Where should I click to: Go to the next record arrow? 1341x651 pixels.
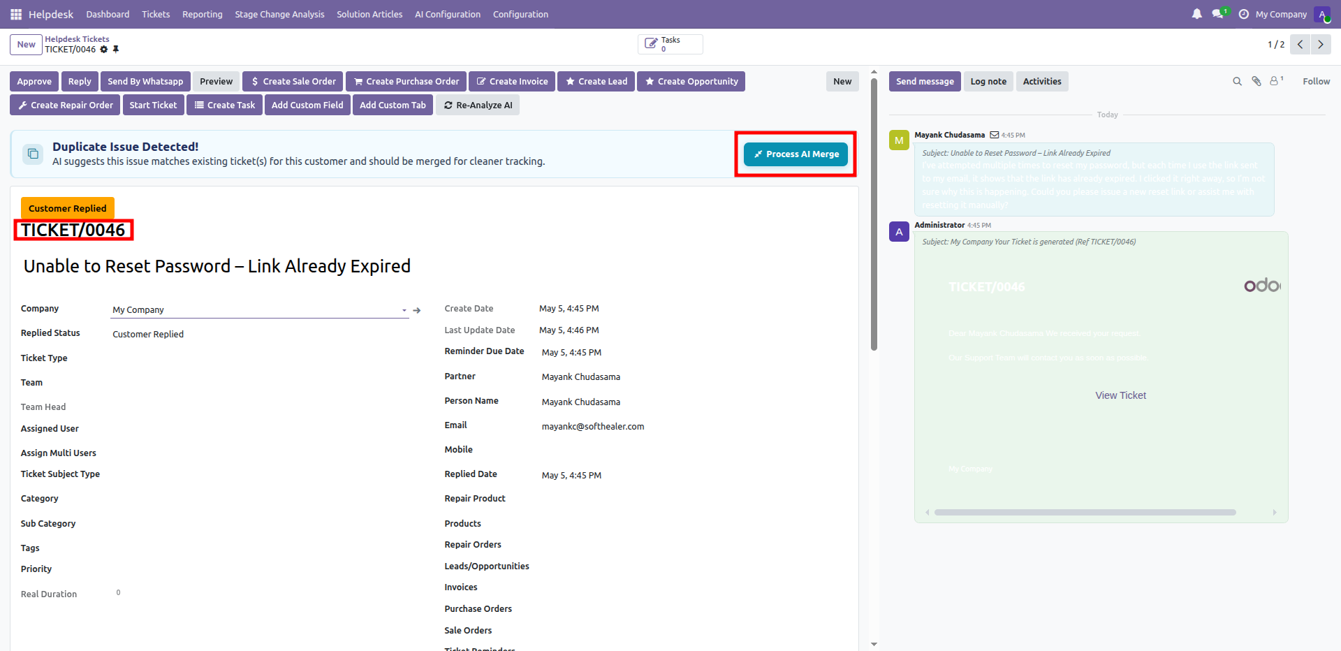1321,44
